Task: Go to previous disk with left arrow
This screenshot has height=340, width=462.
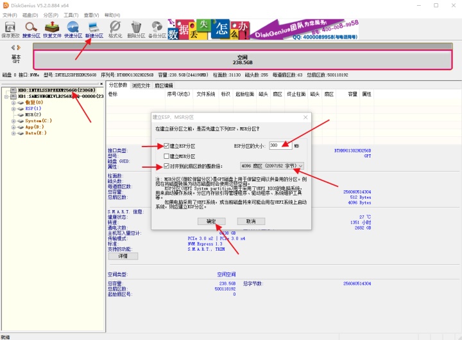Action: [x=13, y=48]
